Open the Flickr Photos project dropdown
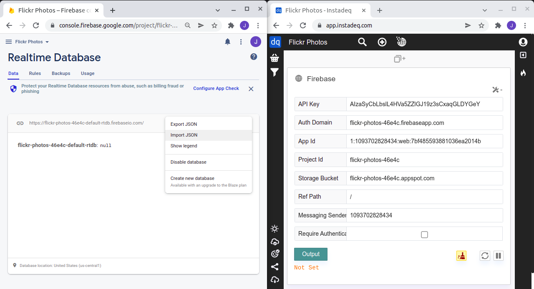The height and width of the screenshot is (289, 534). (32, 42)
